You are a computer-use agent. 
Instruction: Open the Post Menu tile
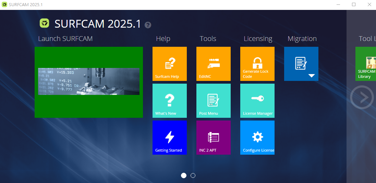click(214, 101)
